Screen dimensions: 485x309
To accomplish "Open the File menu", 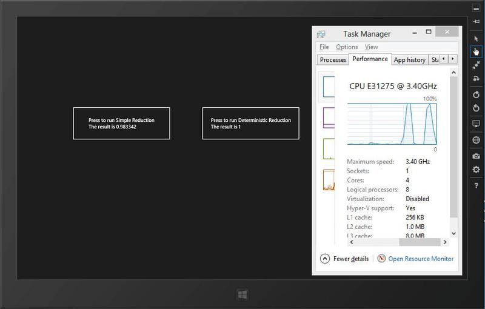I will (x=324, y=47).
